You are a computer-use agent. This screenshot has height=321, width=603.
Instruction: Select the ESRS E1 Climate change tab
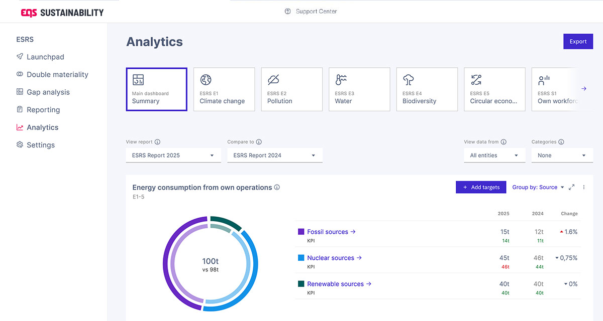(223, 89)
